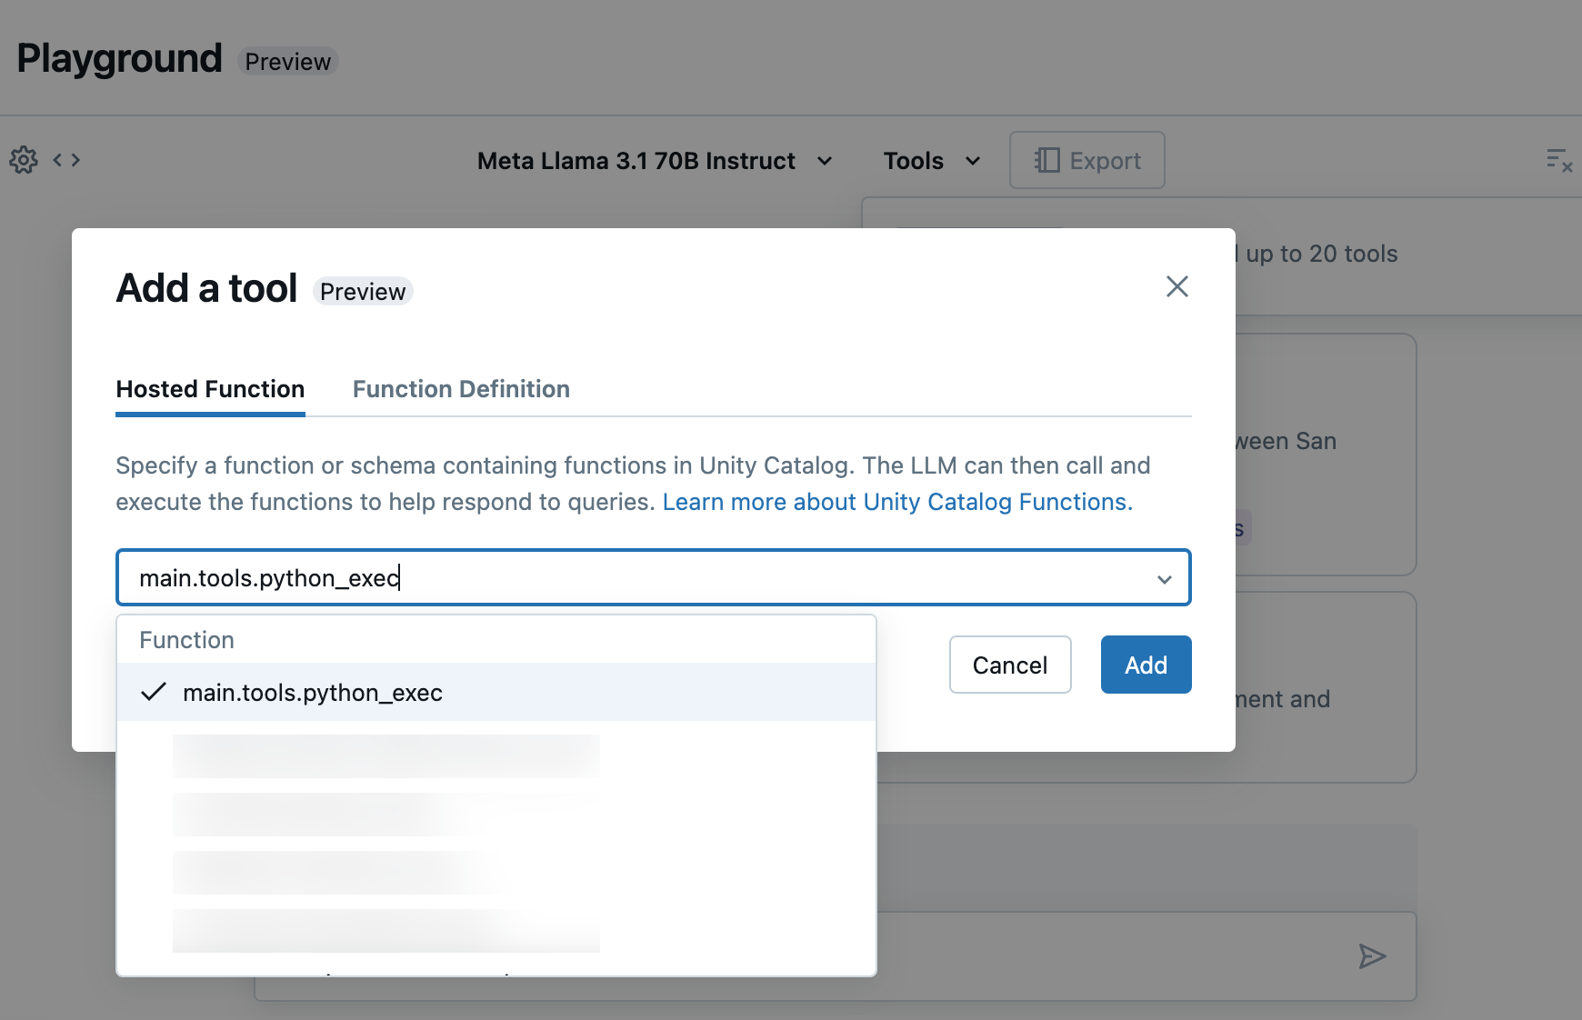Click the clear conversation icon top right
The width and height of the screenshot is (1582, 1020).
1558,158
